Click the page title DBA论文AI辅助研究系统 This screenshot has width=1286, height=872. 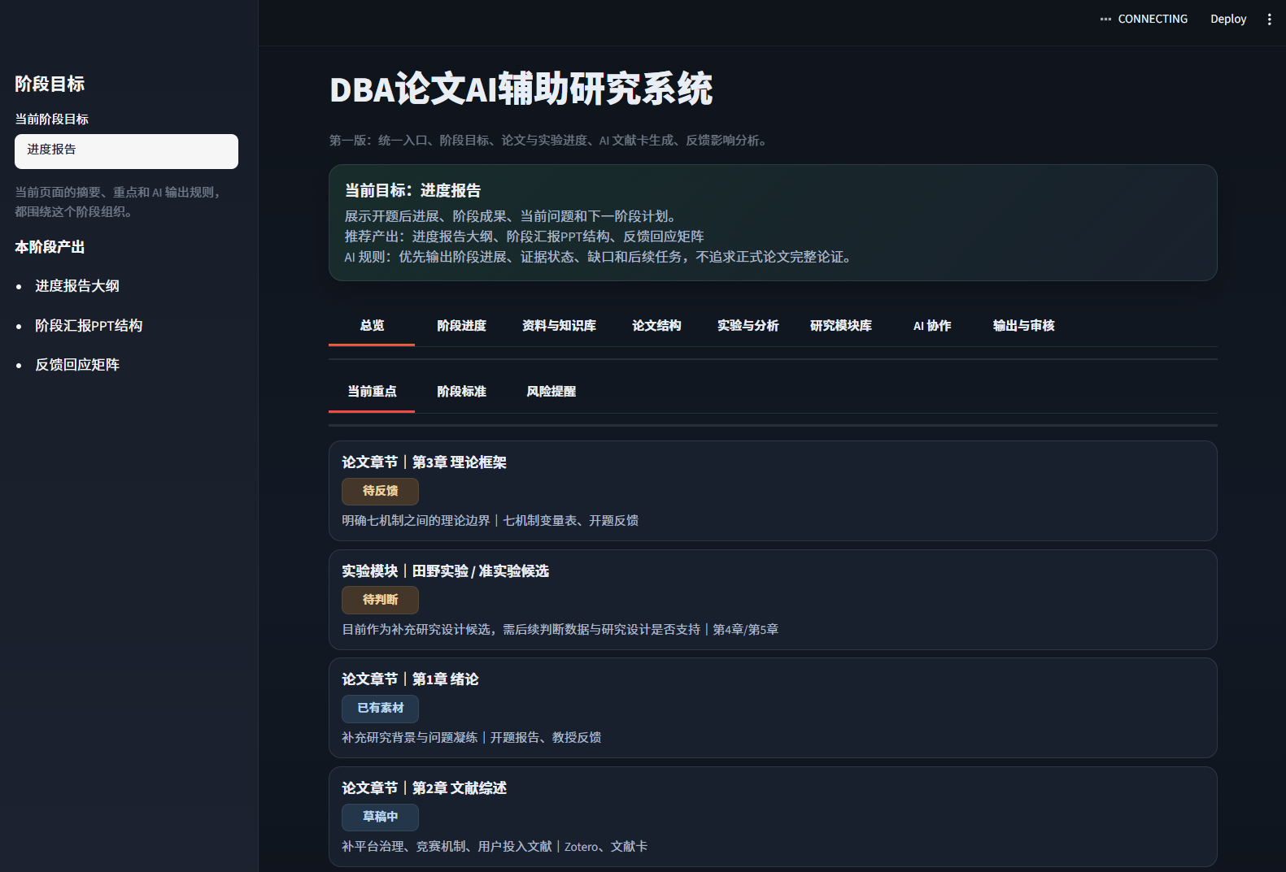[x=521, y=89]
